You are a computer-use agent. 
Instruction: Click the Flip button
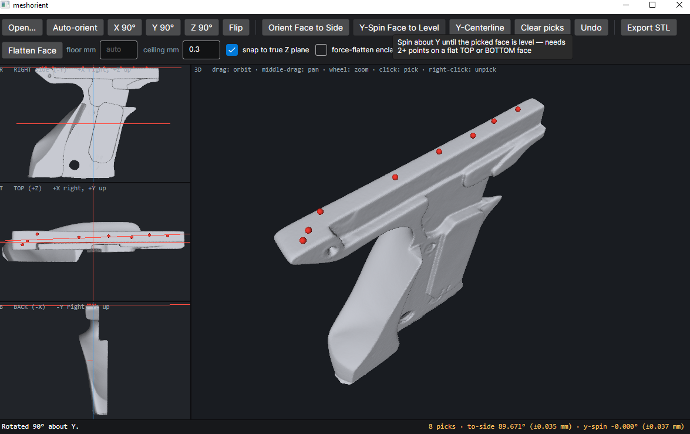pyautogui.click(x=236, y=27)
